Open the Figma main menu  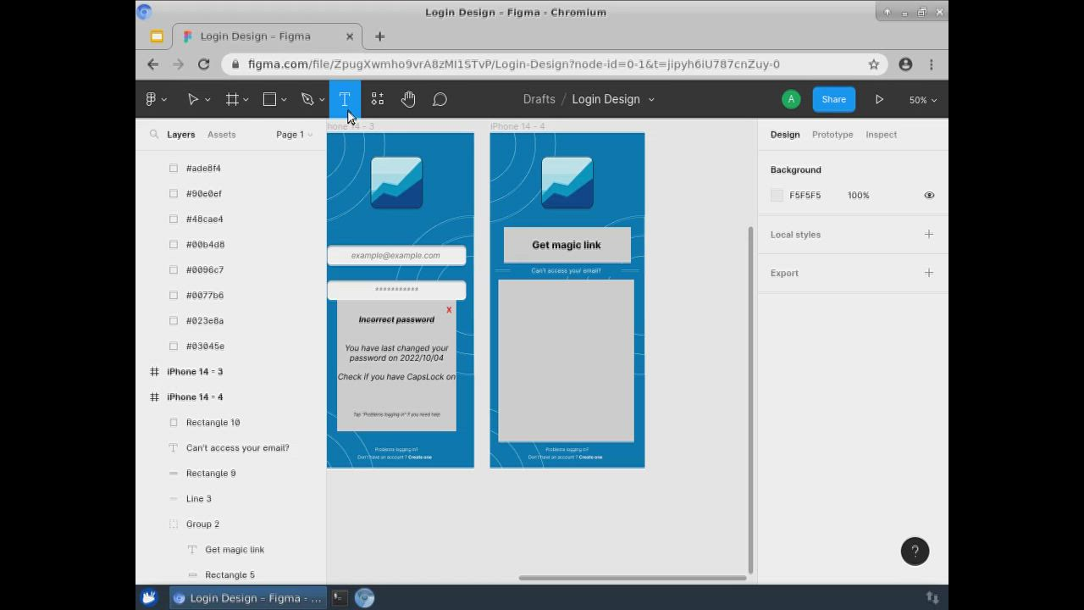click(x=151, y=99)
